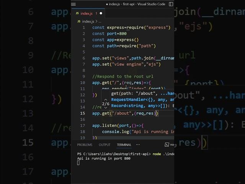Click index.js in the breadcrumb bar
The width and height of the screenshot is (245, 184).
(x=88, y=21)
